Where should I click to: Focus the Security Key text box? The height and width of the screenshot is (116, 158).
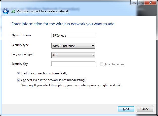coord(73,64)
